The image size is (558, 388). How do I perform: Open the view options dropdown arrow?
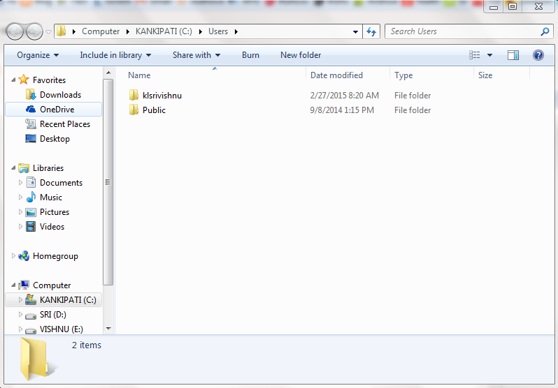(x=489, y=55)
